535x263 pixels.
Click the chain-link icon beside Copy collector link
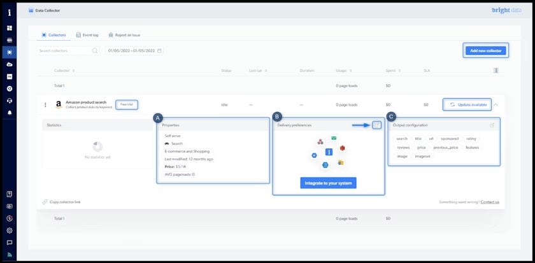click(x=45, y=202)
